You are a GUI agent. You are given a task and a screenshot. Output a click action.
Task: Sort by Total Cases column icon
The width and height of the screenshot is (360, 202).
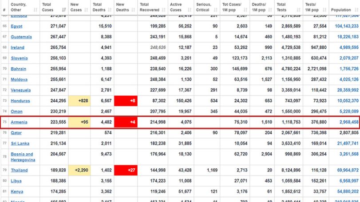pos(64,10)
